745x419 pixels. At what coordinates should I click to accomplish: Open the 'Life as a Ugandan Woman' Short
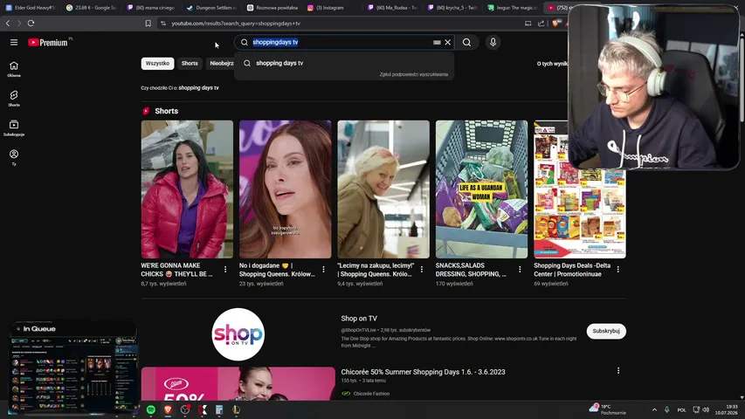[x=481, y=189]
